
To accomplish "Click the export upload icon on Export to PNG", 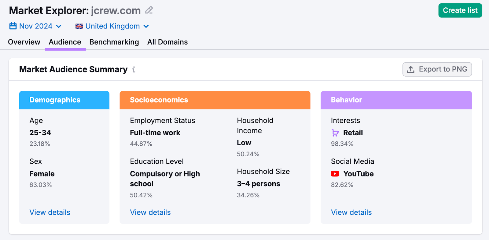I will coord(410,69).
